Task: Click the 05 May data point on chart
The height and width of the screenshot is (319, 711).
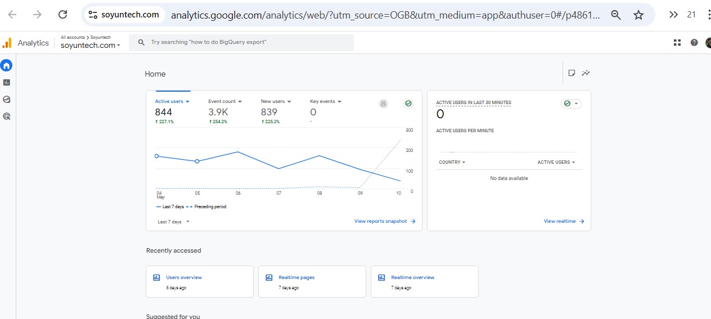Action: (x=197, y=161)
